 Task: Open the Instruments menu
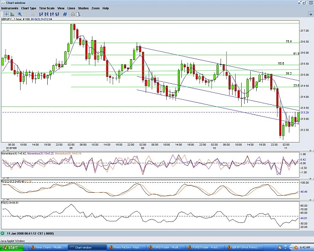[10, 8]
